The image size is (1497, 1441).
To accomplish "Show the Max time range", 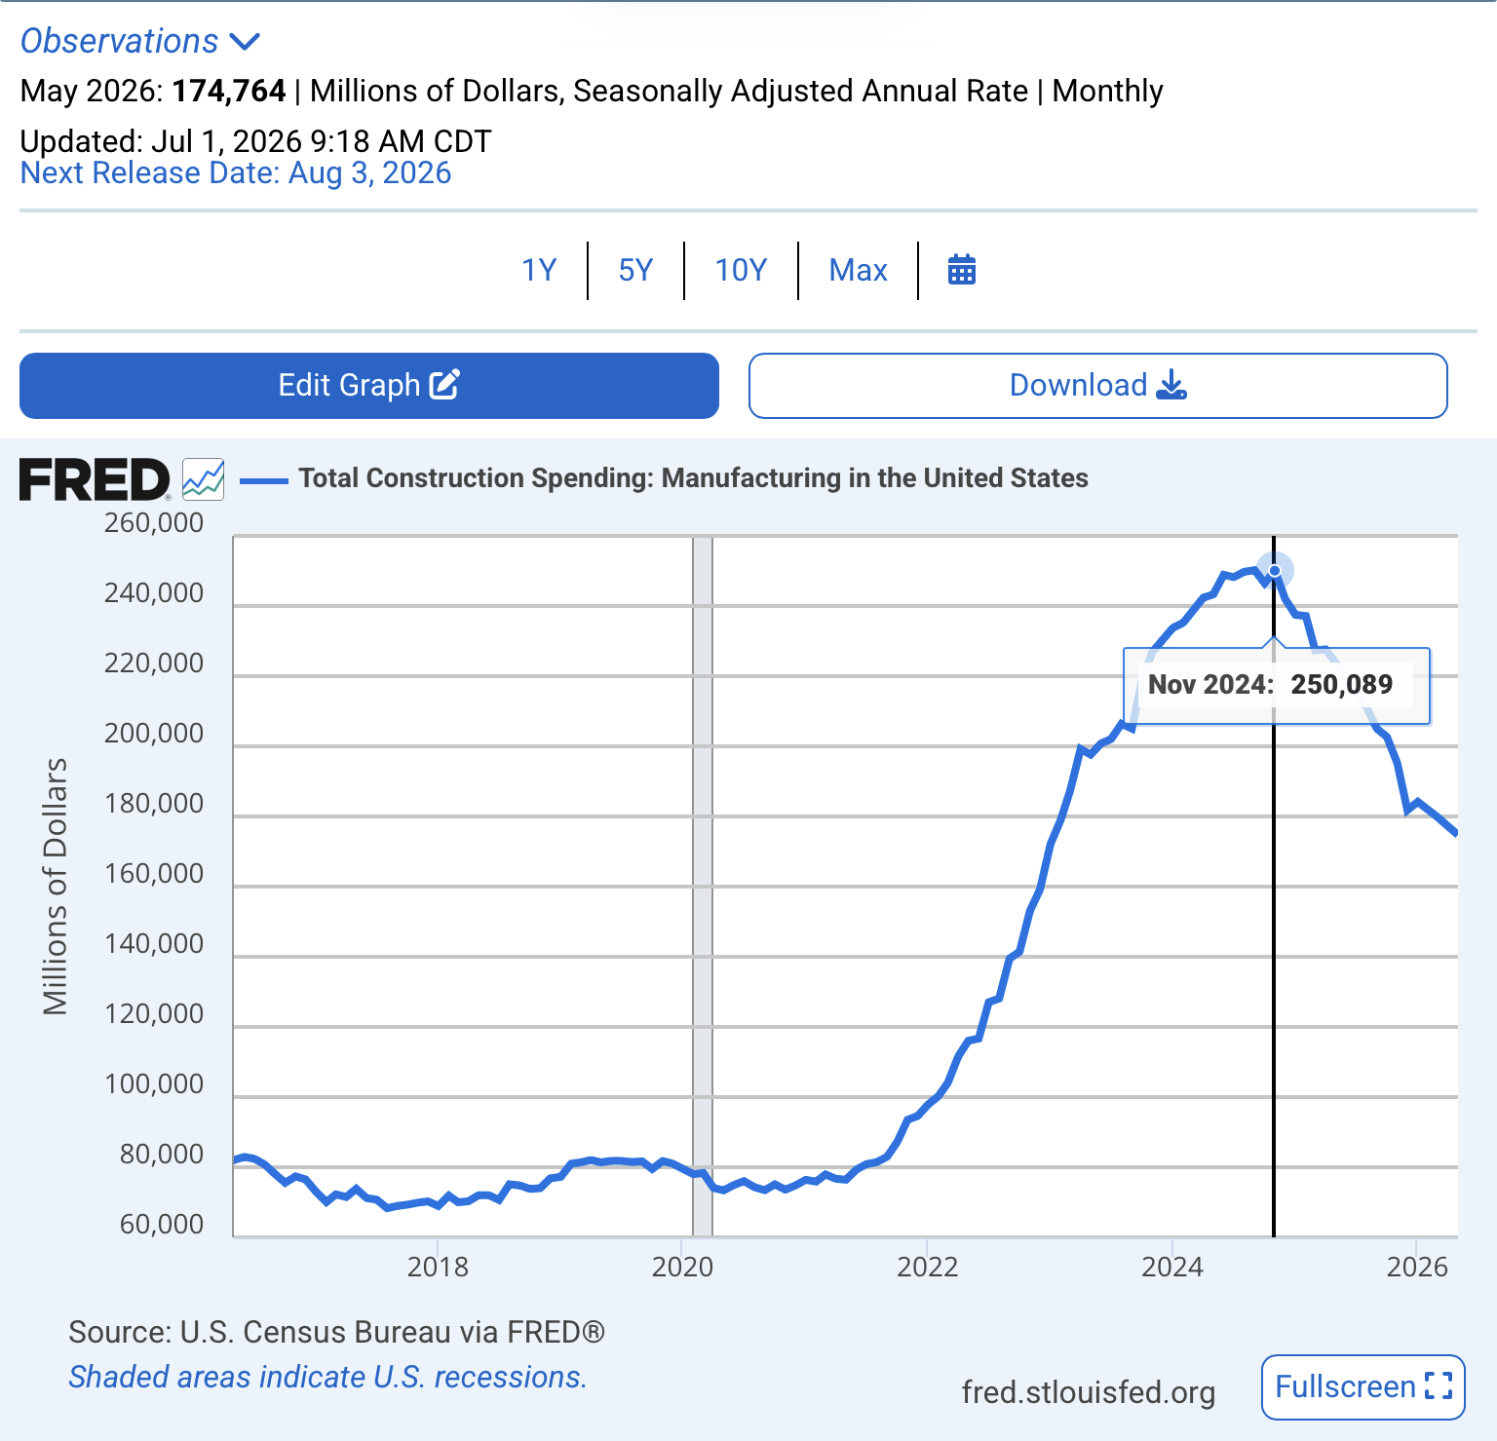I will (858, 270).
